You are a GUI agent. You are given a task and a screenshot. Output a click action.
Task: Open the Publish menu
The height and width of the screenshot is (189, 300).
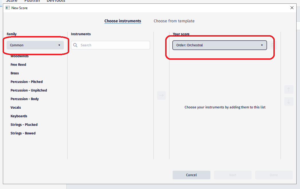[x=32, y=1]
